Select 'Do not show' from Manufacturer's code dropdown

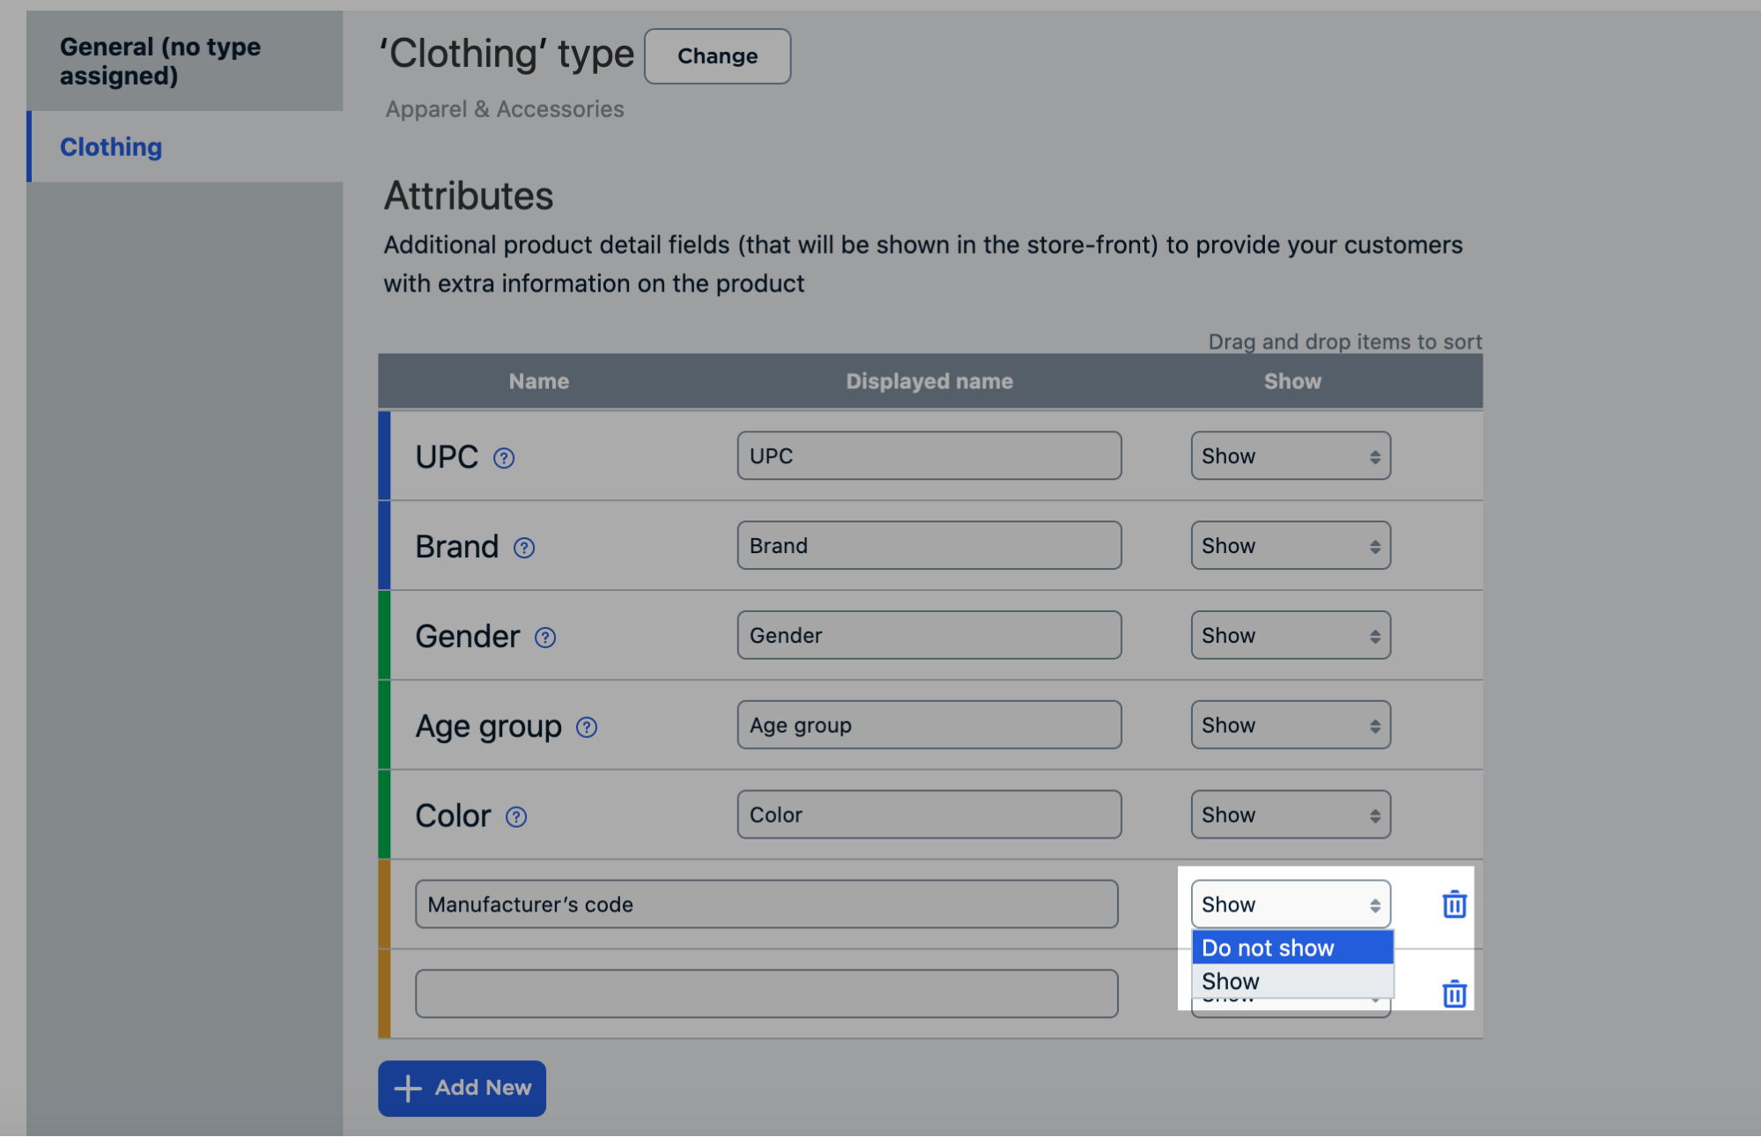pyautogui.click(x=1269, y=947)
